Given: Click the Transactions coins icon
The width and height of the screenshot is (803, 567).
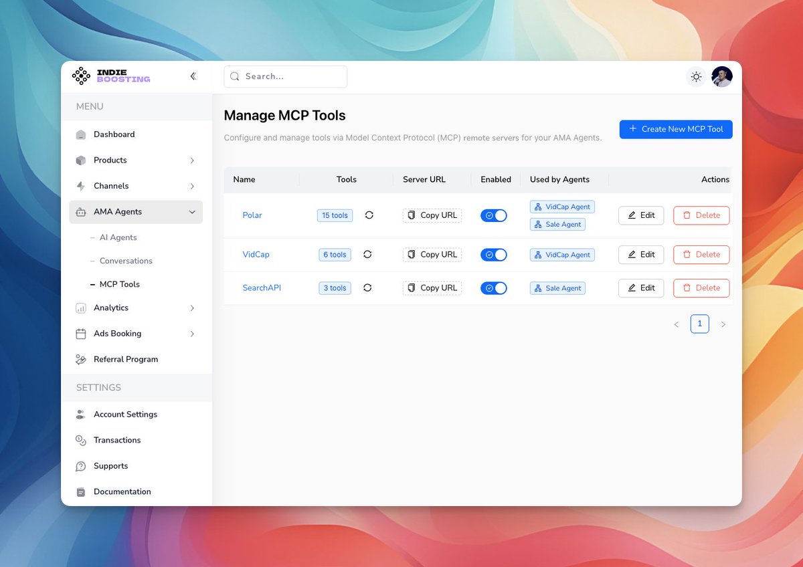Looking at the screenshot, I should pos(81,440).
